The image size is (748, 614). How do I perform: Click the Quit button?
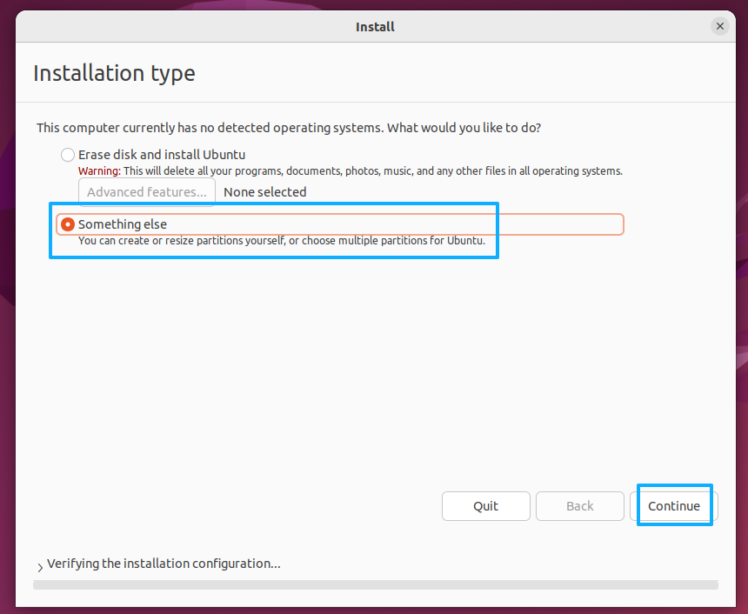(485, 505)
